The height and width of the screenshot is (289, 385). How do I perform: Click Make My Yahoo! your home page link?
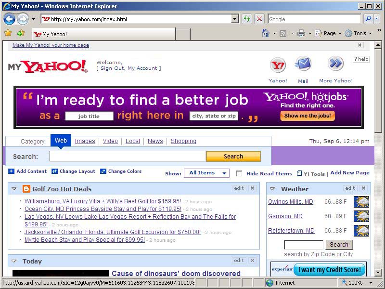(x=51, y=45)
